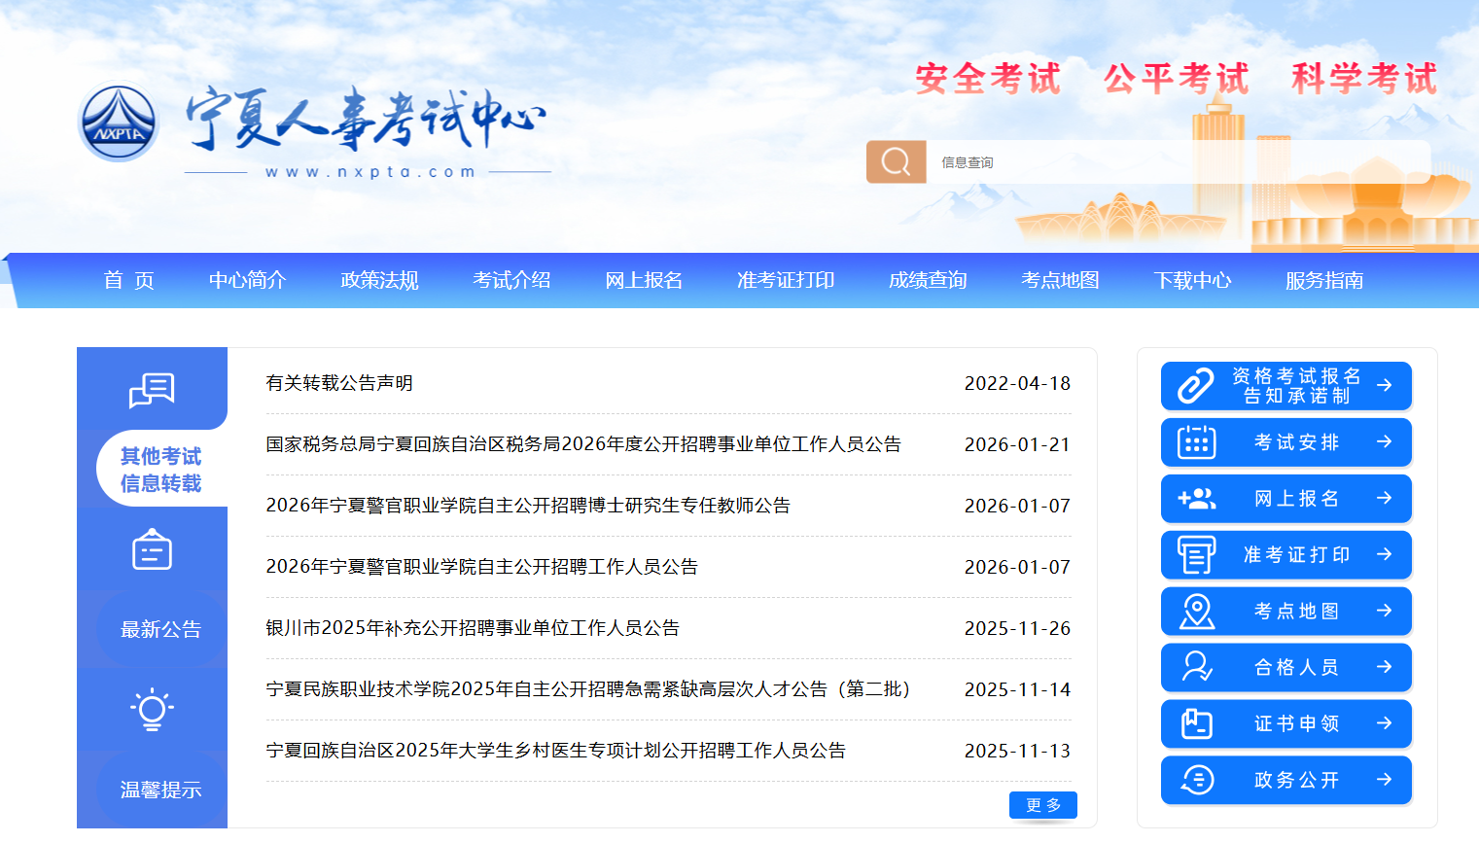This screenshot has height=843, width=1479.
Task: Go to 下载中心 in the navigation bar
Action: coord(1192,281)
